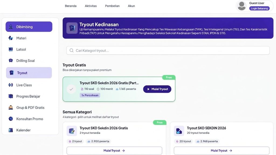Open Drilling Soal label in sidebar

(26, 61)
